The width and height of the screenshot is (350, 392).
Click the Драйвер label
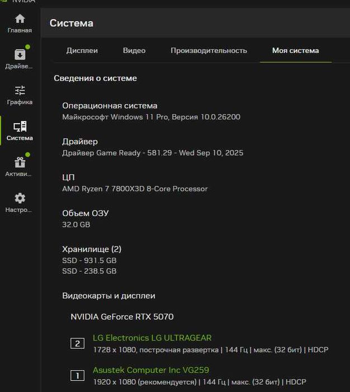(x=80, y=142)
